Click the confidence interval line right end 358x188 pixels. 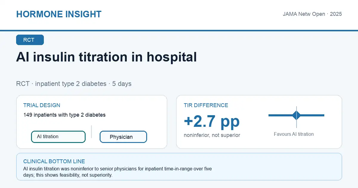tap(323, 115)
